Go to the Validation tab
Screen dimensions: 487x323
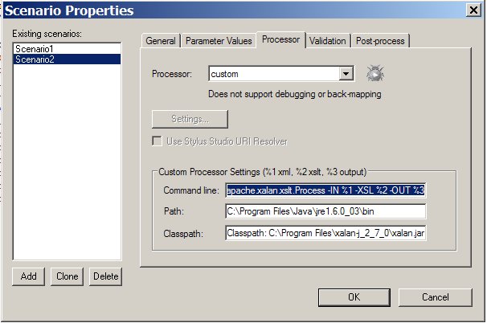[327, 41]
